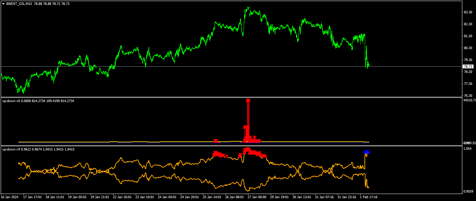Click the blue star signal markers in up-down-v9
476x201 pixels.
pos(367,152)
